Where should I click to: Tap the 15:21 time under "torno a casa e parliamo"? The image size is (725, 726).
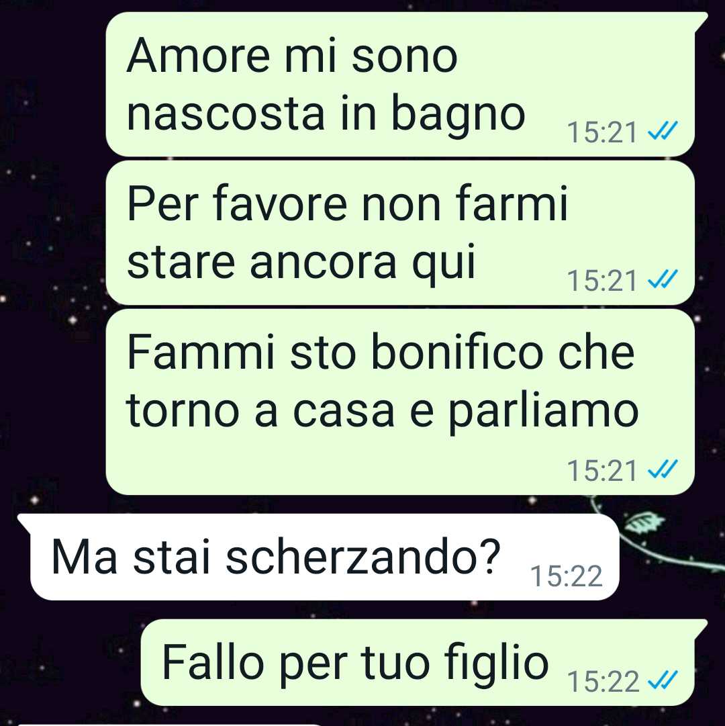[602, 470]
